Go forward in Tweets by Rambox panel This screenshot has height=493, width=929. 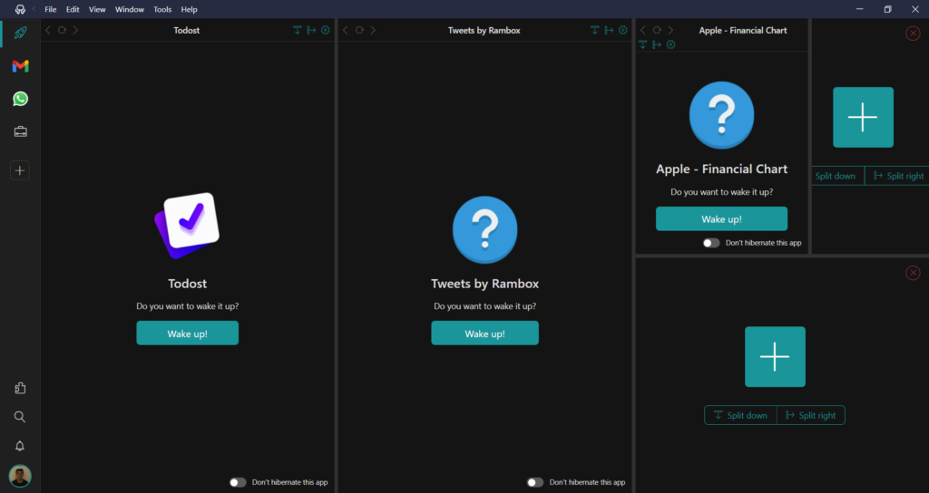click(x=373, y=30)
